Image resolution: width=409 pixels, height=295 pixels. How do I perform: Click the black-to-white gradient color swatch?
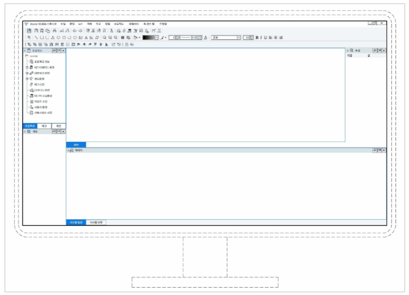pyautogui.click(x=148, y=37)
